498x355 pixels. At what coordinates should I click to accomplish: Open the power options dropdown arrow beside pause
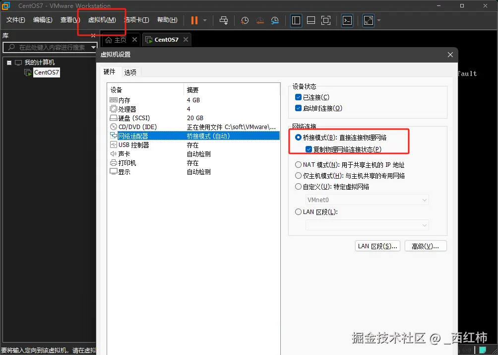(x=205, y=20)
